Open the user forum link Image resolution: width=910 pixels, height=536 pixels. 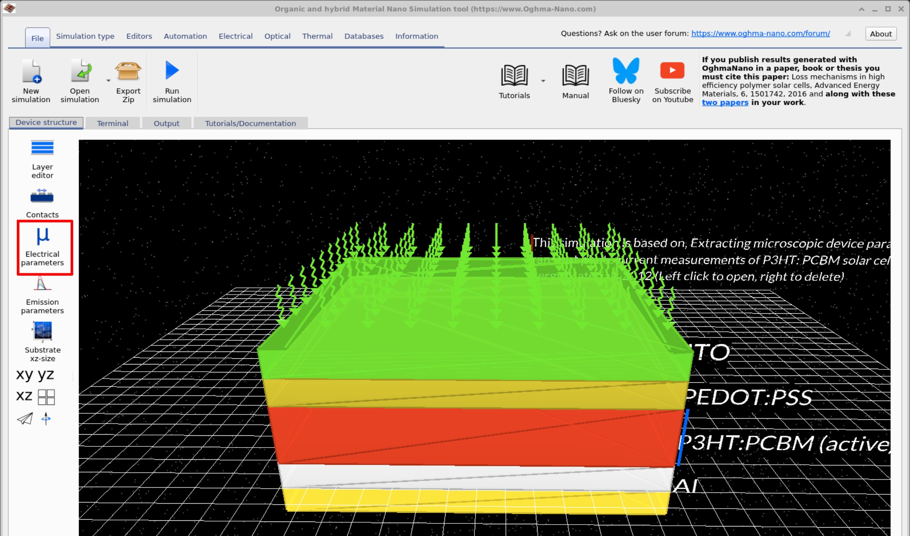[x=760, y=34]
